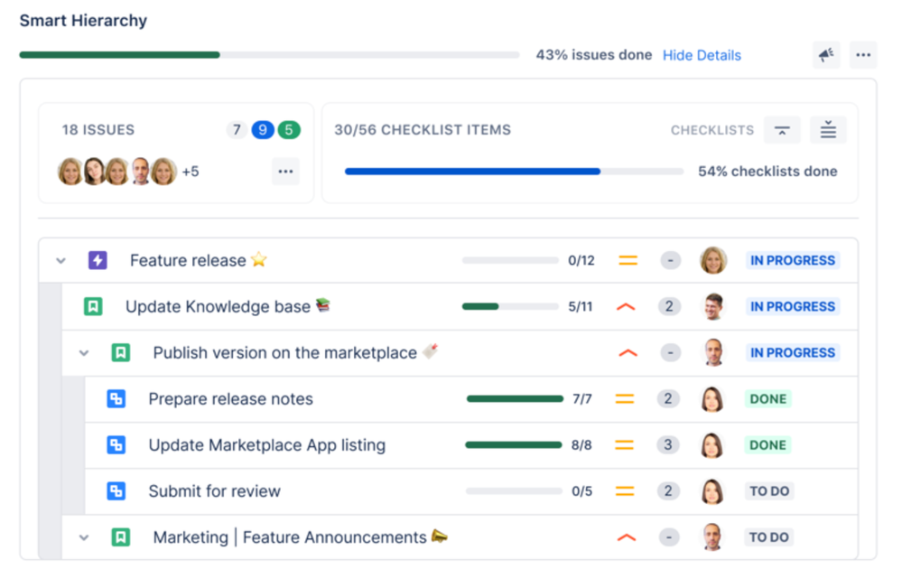Click the Update Marketplace App listing title

click(267, 444)
